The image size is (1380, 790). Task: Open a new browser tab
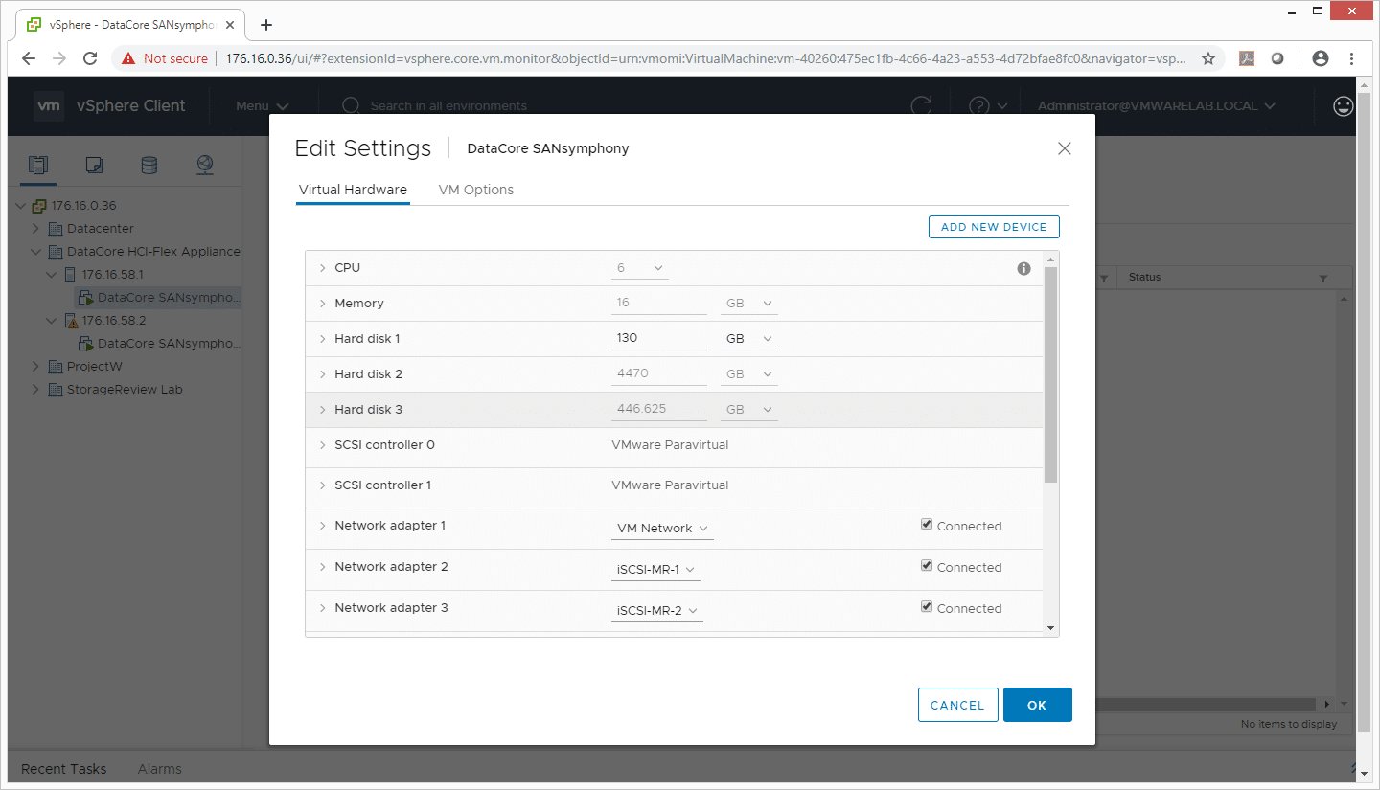click(266, 25)
